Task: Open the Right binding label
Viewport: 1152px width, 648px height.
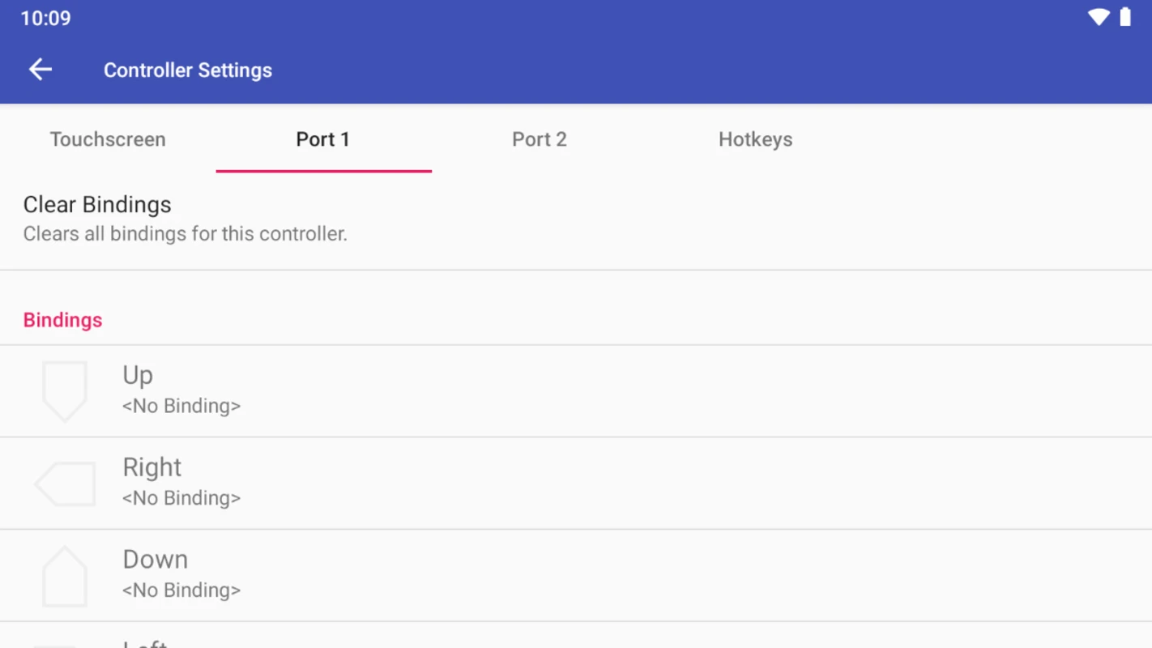Action: click(152, 467)
